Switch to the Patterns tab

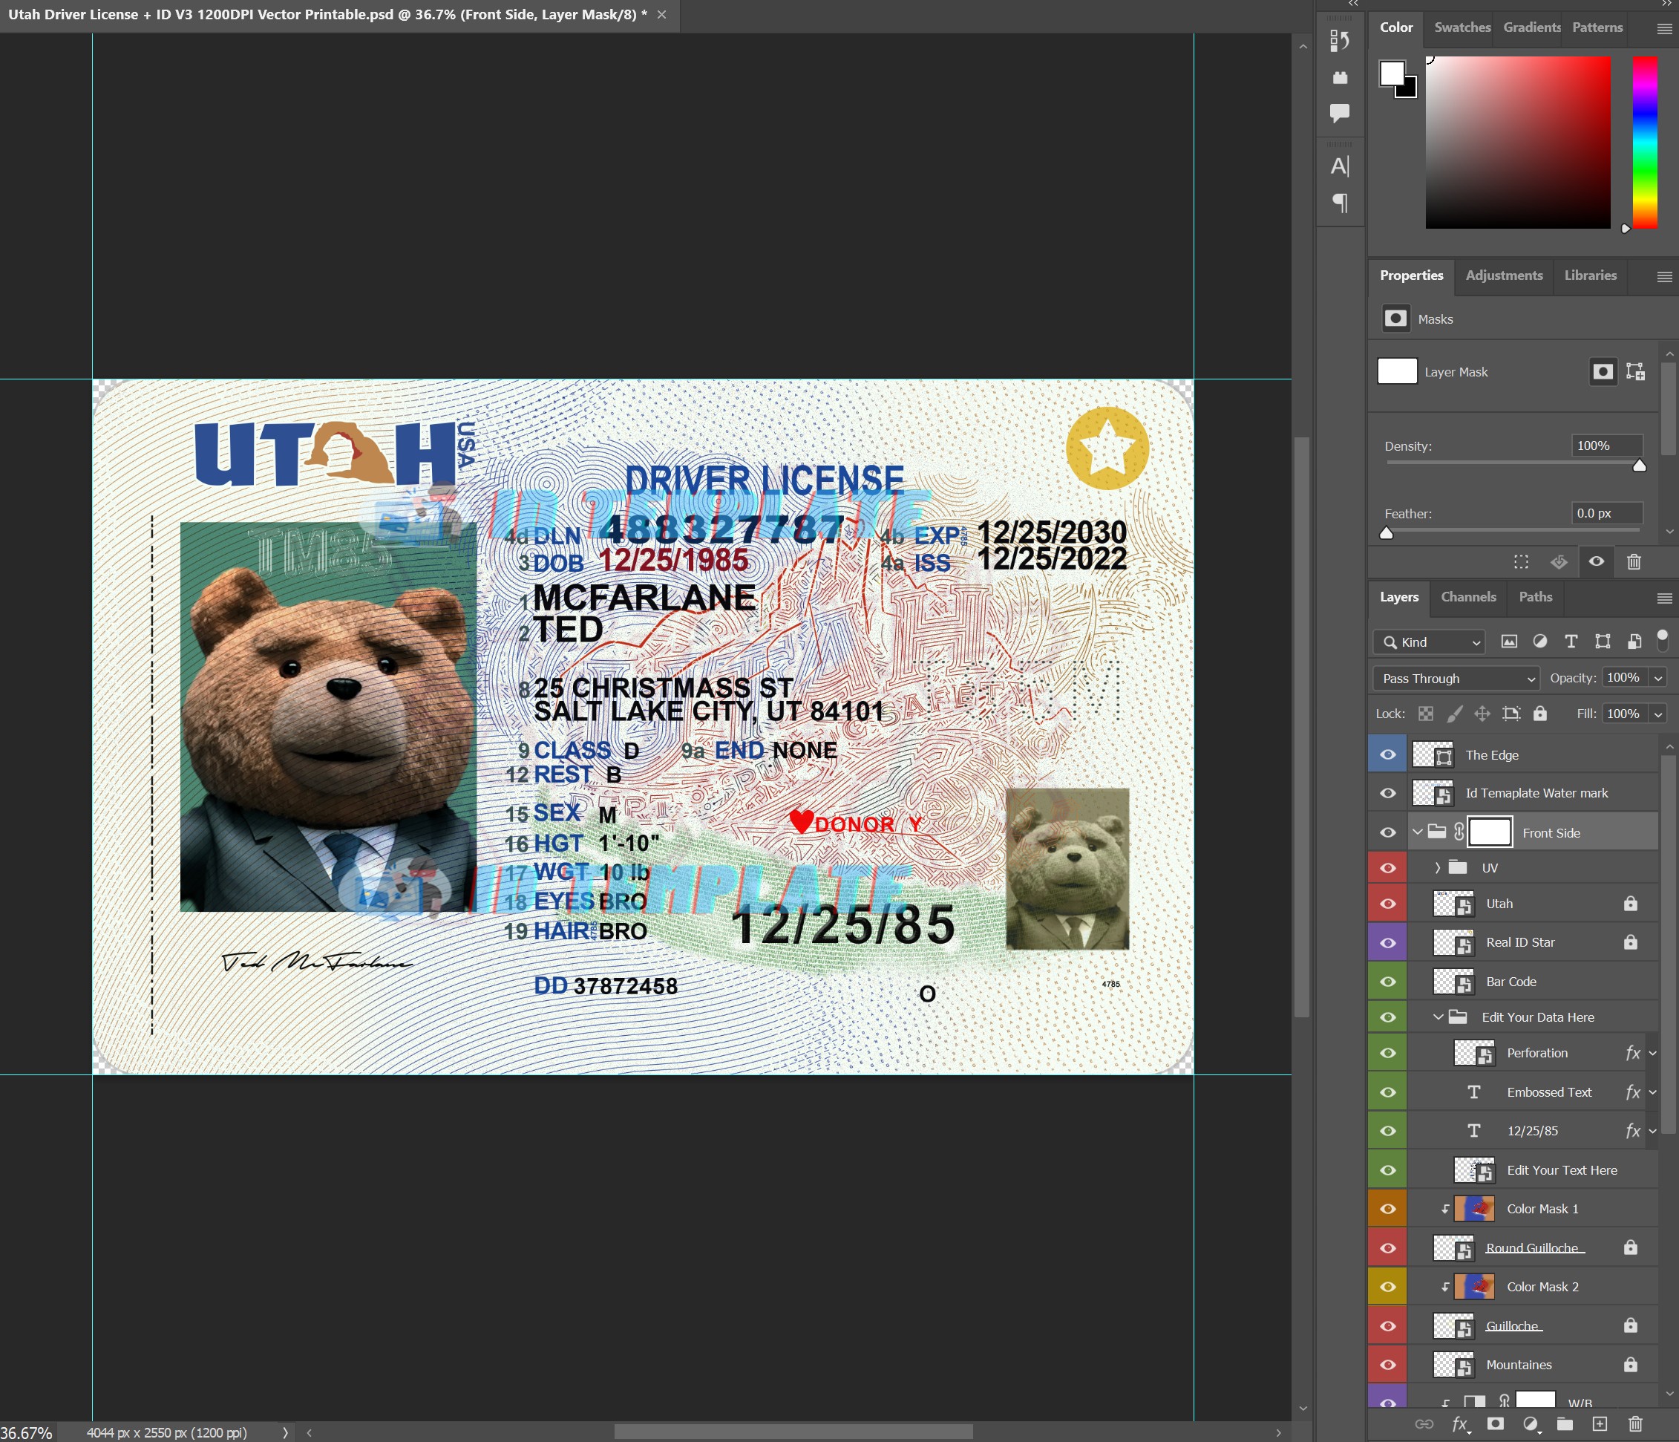tap(1597, 27)
